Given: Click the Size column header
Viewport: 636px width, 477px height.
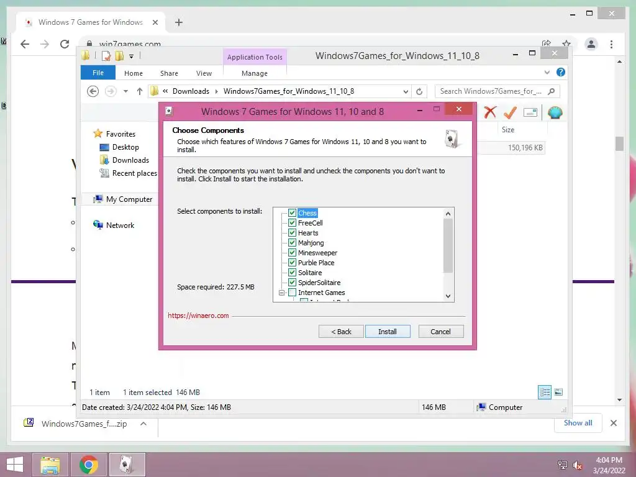Looking at the screenshot, I should tap(508, 130).
